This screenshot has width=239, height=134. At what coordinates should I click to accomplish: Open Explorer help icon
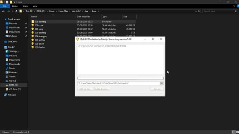[x=238, y=6]
